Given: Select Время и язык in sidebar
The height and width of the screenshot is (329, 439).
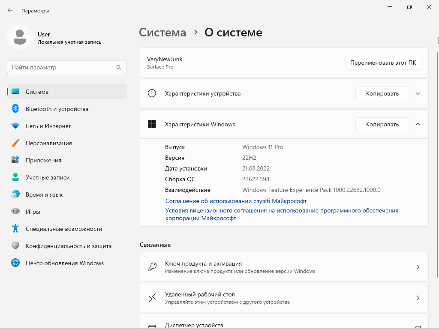Looking at the screenshot, I should (44, 194).
